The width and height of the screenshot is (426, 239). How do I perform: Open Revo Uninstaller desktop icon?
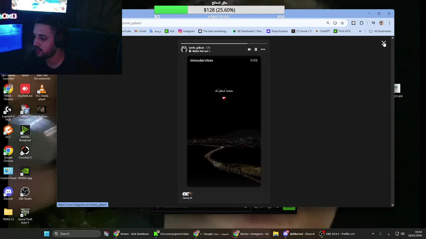[25, 113]
